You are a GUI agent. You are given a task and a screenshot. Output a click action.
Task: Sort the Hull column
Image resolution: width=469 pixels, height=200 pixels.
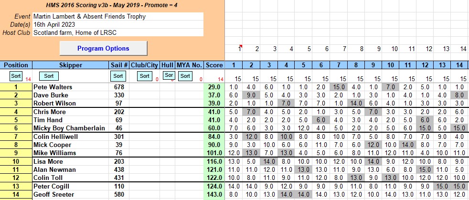tap(168, 75)
